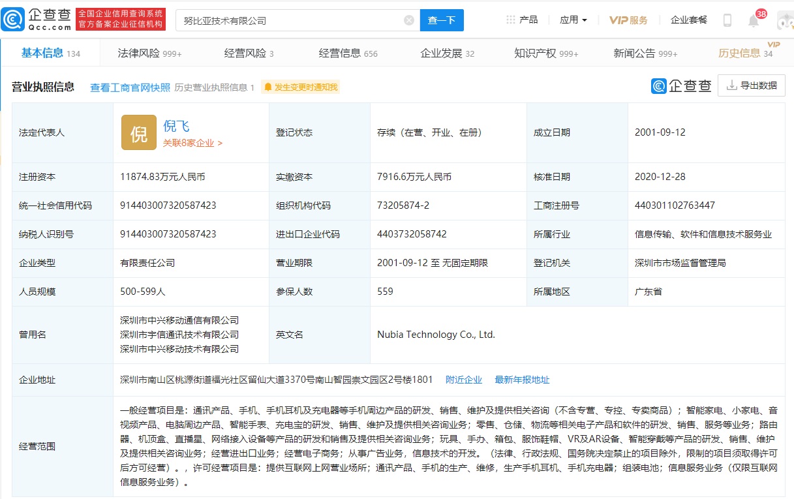Click the 倪 legal representative avatar
Viewport: 794px width, 499px height.
(x=139, y=132)
